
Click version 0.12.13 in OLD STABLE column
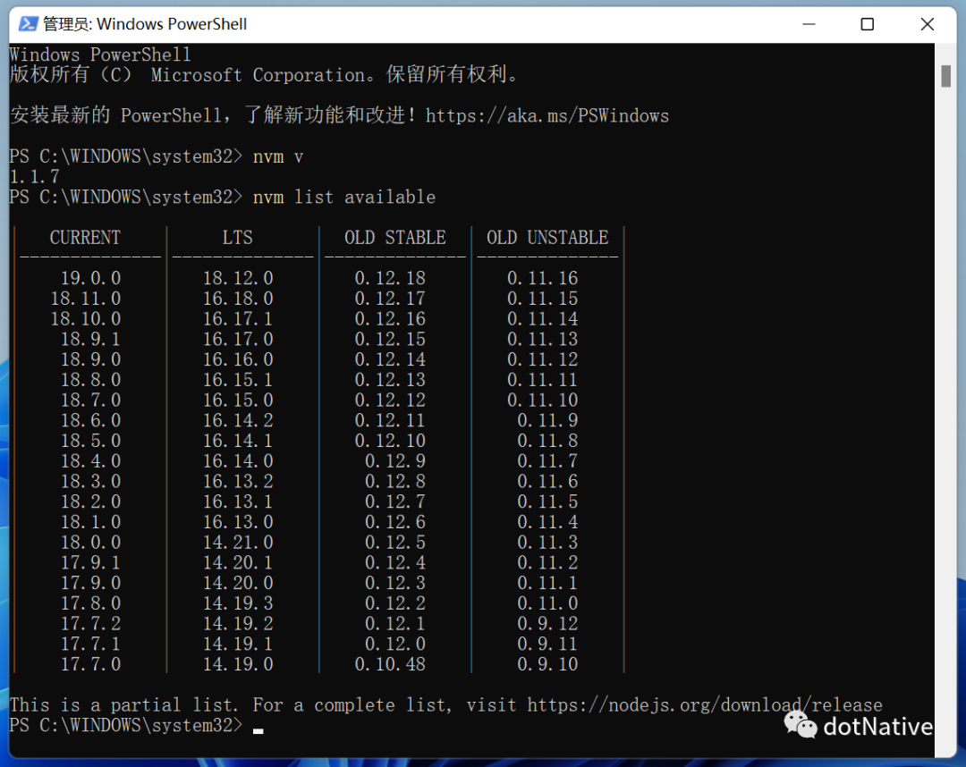pos(391,380)
